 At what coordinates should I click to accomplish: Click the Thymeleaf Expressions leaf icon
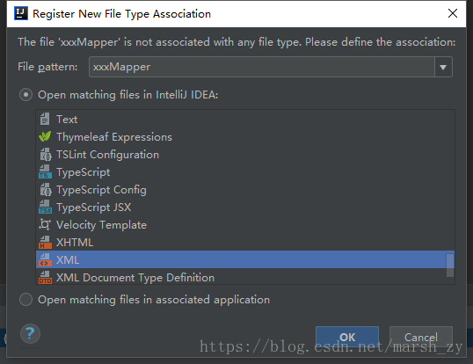click(x=45, y=136)
